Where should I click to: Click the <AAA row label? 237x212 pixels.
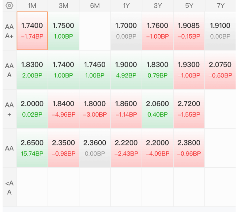(9, 188)
